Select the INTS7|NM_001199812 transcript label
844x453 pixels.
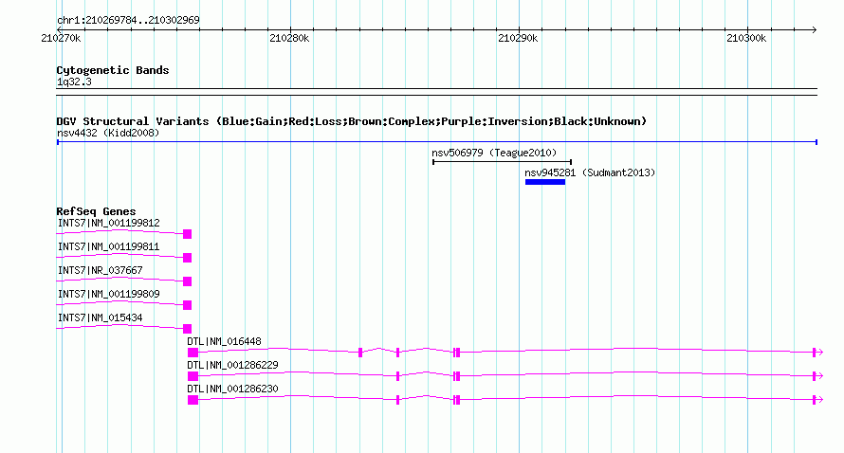[x=109, y=223]
